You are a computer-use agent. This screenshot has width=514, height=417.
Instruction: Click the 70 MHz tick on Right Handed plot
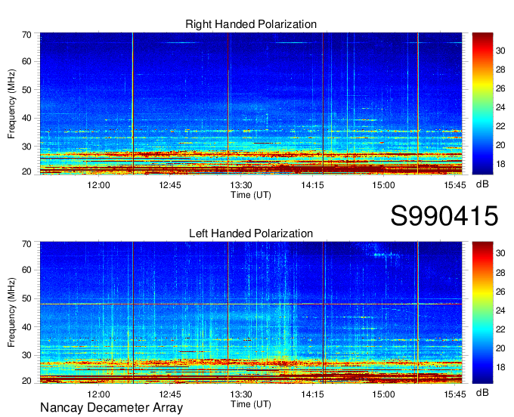click(x=26, y=35)
